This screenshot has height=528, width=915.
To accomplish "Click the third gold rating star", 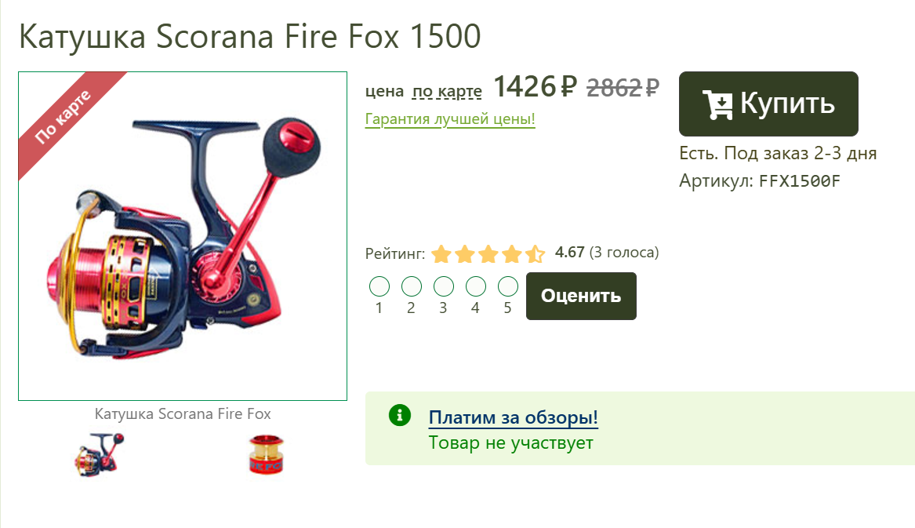I will click(x=488, y=254).
